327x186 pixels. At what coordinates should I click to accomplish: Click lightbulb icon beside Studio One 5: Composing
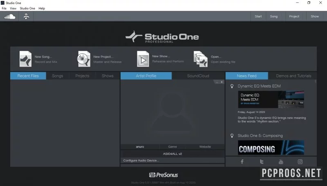(232, 136)
